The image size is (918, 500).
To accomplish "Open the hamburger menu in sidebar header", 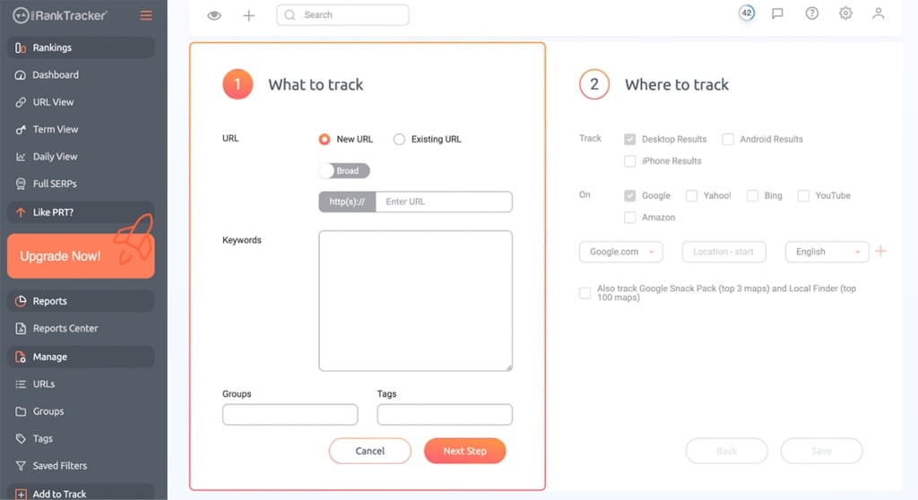I will click(x=146, y=15).
